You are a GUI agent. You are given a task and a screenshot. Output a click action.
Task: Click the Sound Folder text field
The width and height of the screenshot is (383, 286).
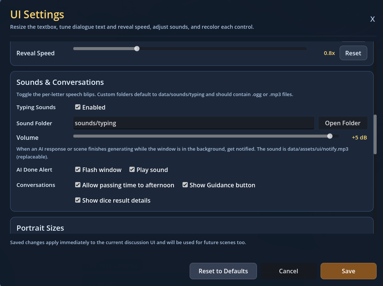coord(194,123)
